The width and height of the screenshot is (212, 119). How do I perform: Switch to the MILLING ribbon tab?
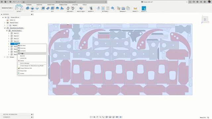coord(19,5)
